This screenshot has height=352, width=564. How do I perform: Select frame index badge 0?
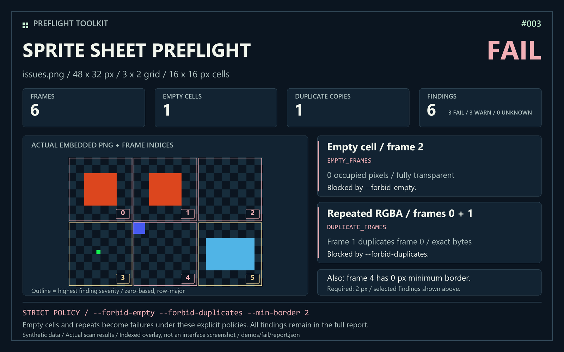tap(123, 213)
